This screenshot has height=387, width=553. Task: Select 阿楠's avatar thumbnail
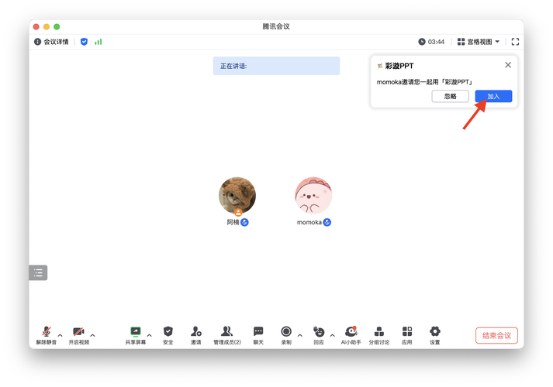coord(237,195)
